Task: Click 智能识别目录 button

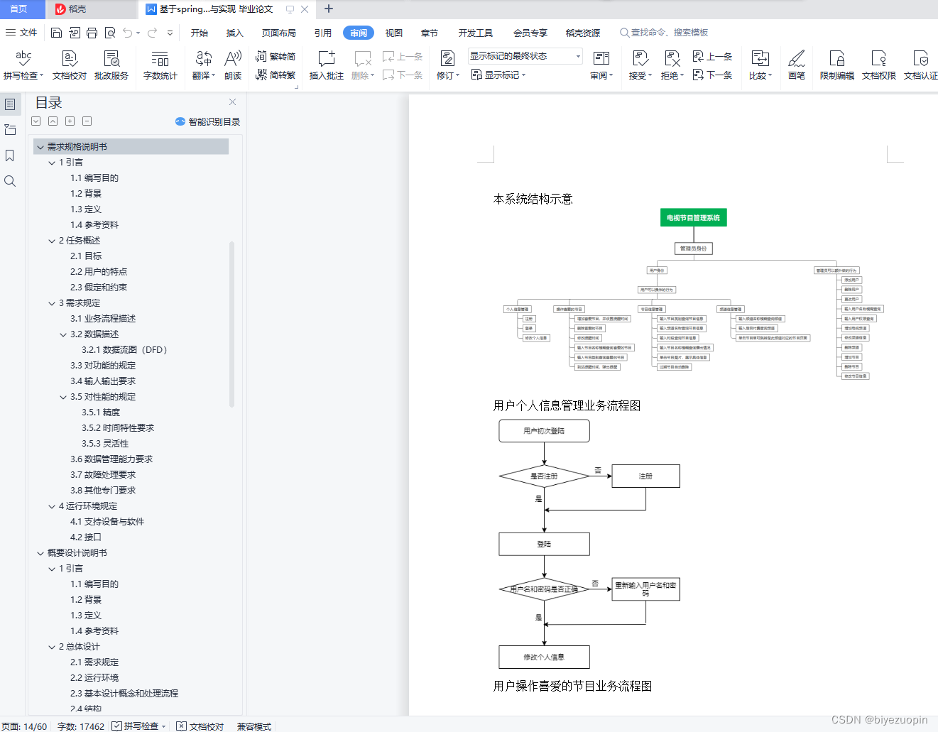Action: click(x=208, y=121)
